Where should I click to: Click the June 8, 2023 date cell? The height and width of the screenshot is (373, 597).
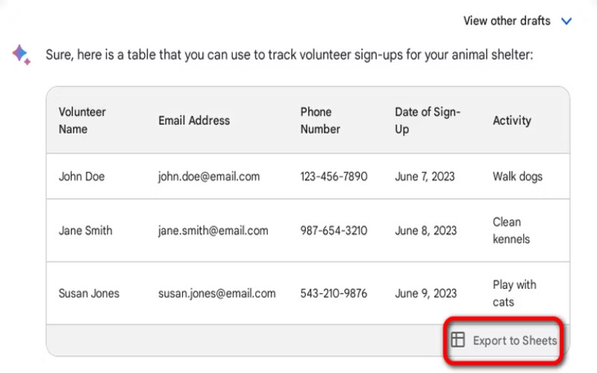click(425, 231)
